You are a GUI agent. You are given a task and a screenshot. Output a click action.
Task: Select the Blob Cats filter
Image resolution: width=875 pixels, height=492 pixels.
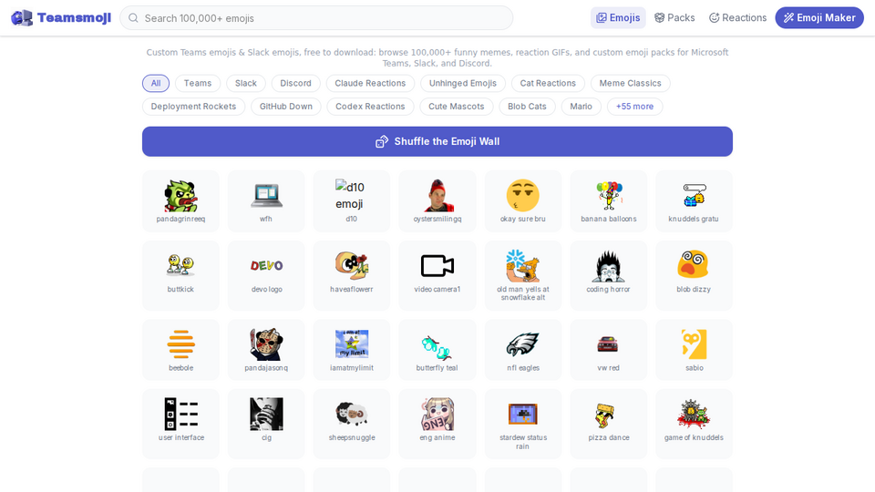pos(527,107)
